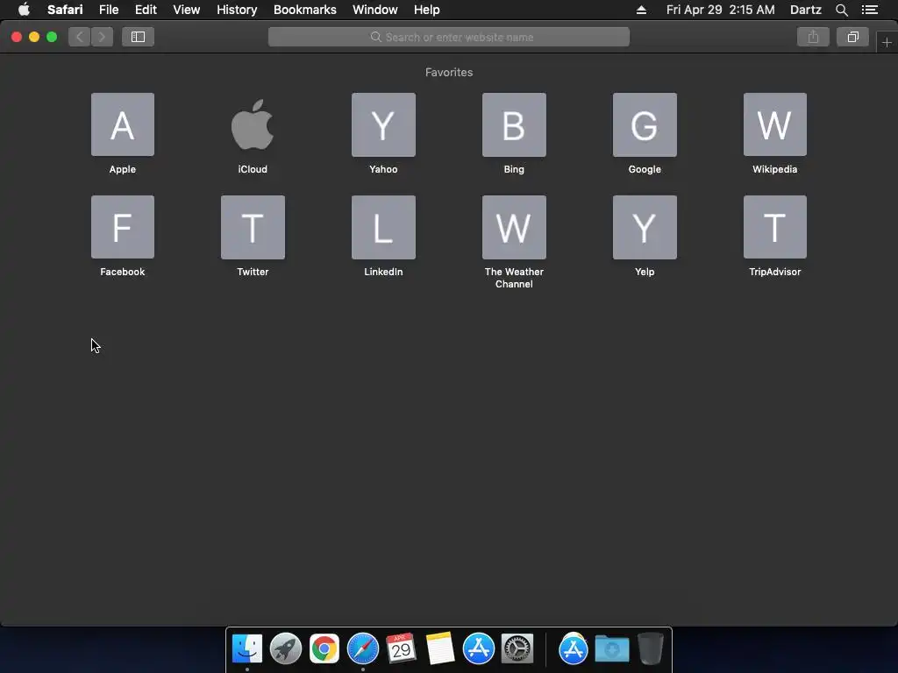Go forward with the forward arrow
The height and width of the screenshot is (673, 898).
pos(102,37)
